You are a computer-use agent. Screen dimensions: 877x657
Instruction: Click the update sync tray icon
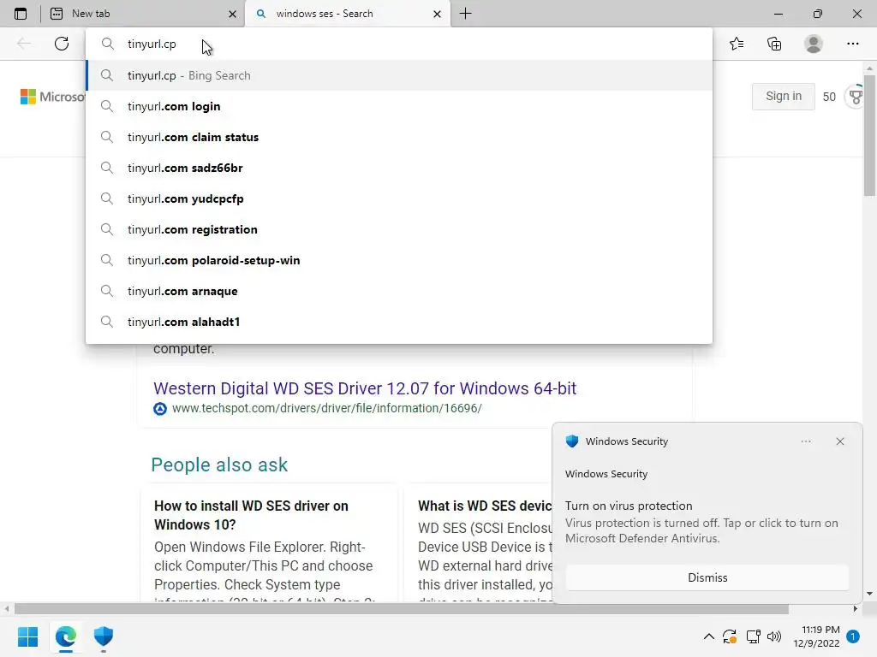pyautogui.click(x=730, y=636)
